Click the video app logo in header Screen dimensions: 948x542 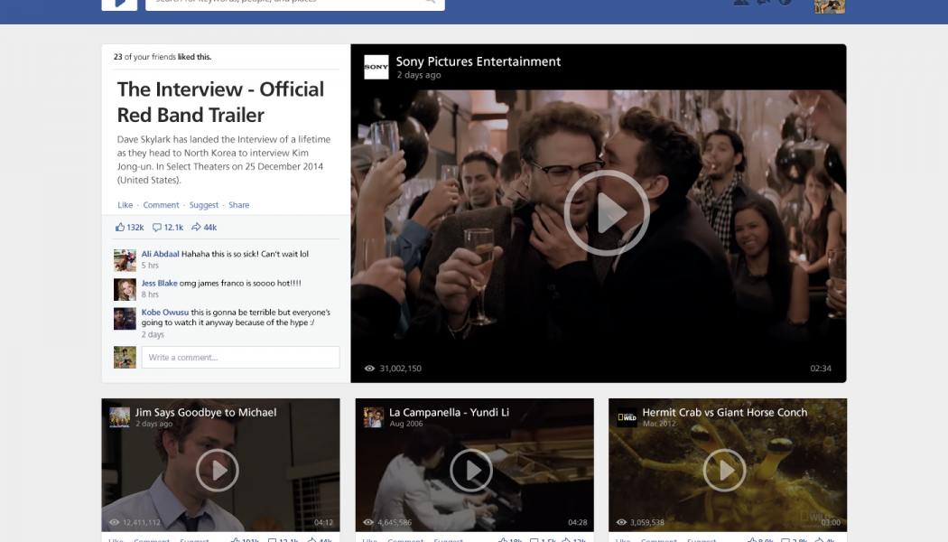119,4
